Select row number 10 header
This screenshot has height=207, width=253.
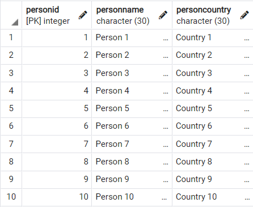(x=11, y=197)
